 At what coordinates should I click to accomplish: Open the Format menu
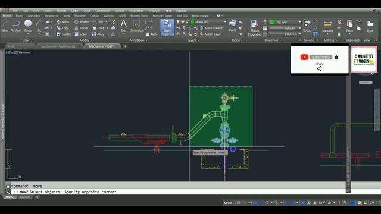click(x=61, y=11)
